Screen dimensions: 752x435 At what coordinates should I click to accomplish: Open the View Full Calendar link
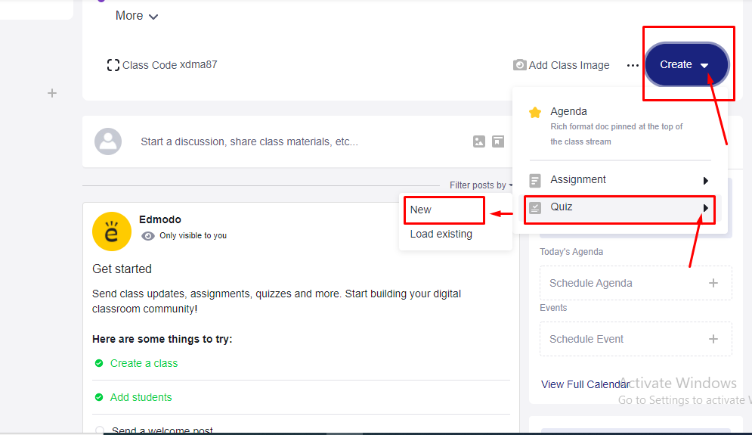(x=585, y=384)
